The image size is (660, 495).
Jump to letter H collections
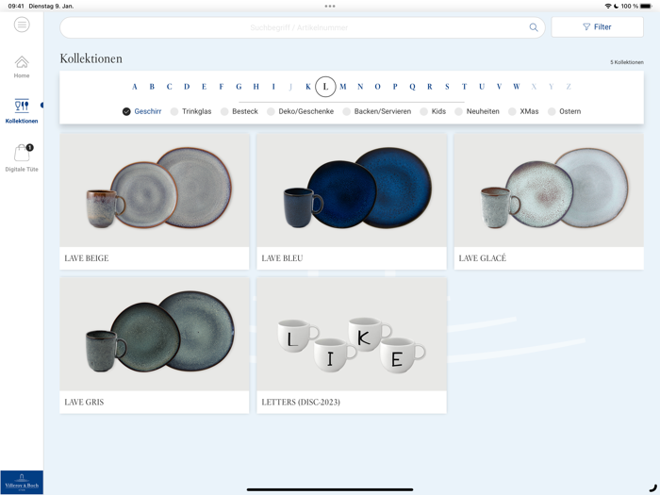[x=256, y=87]
